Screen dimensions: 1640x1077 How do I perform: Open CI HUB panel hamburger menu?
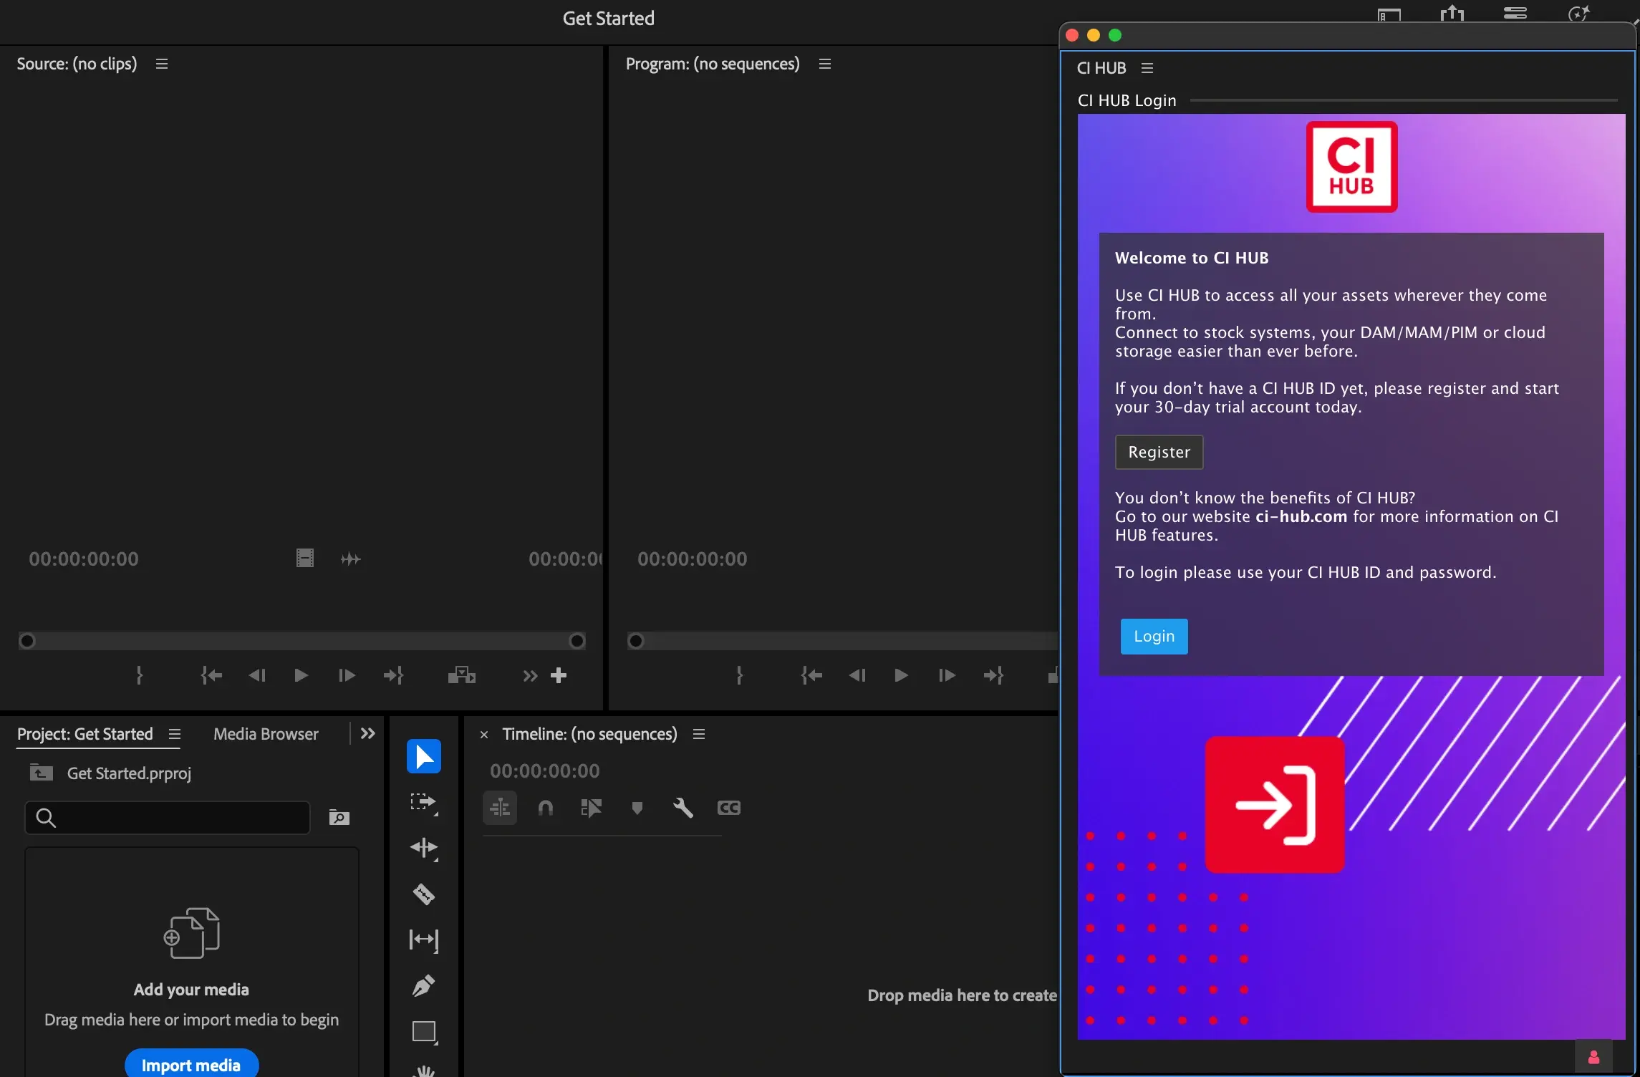pyautogui.click(x=1147, y=68)
